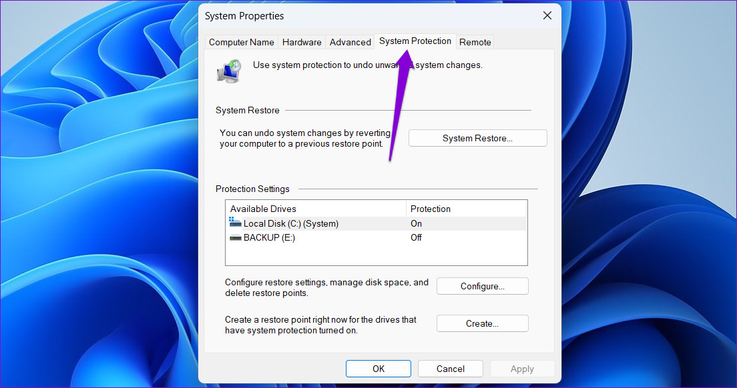Click the Local Disk (C:) drive icon
This screenshot has height=388, width=737.
point(235,223)
